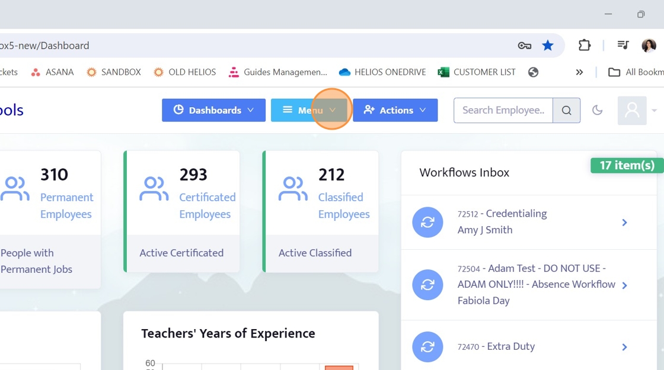Image resolution: width=664 pixels, height=370 pixels.
Task: Toggle dark mode moon icon
Action: (x=597, y=110)
